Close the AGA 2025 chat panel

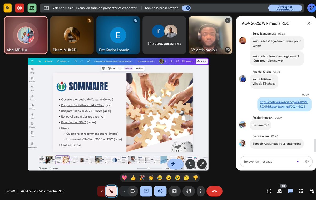[x=309, y=23]
